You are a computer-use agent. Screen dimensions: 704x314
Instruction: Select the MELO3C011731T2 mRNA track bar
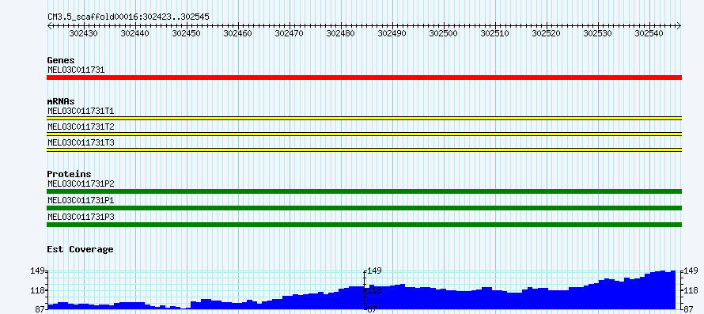[364, 134]
